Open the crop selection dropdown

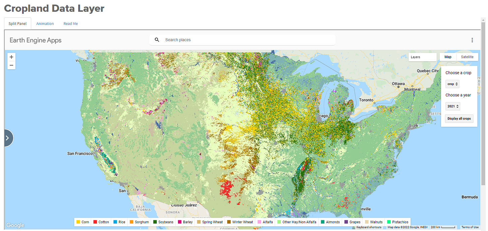452,84
